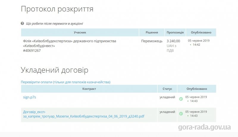Click the participant name Філія «Київоблбудекспертиза»
238x137 pixels.
[70, 43]
